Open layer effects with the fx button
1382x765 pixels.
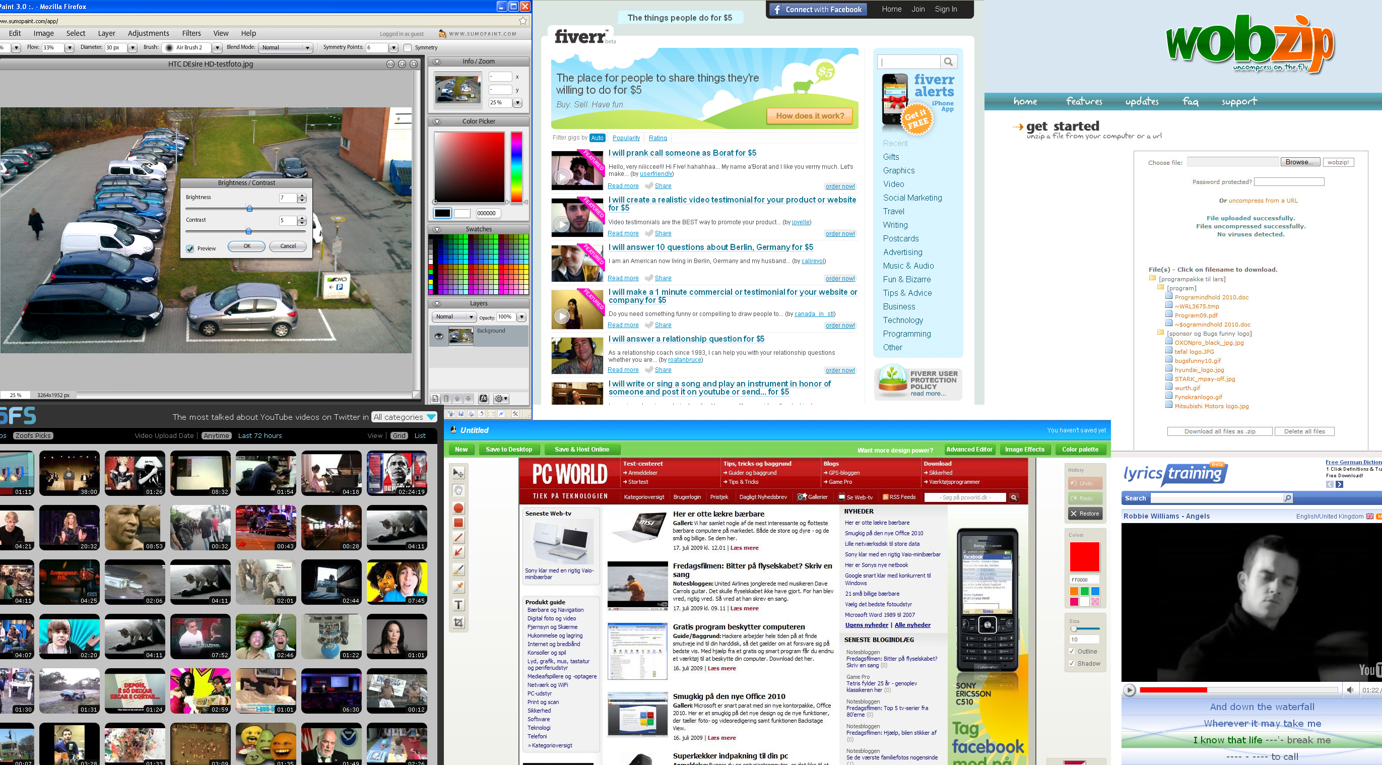pos(483,399)
